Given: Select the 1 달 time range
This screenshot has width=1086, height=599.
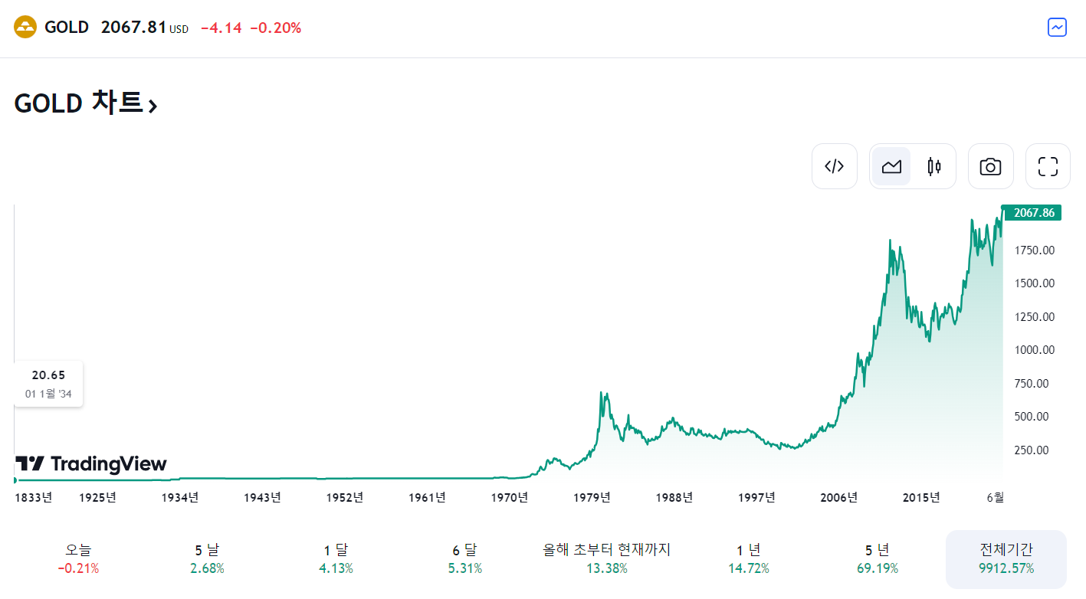Looking at the screenshot, I should [x=335, y=558].
